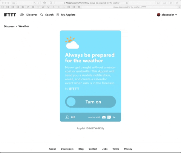Click the Twitter favorites bar icon
This screenshot has height=153, width=181.
(28, 7)
